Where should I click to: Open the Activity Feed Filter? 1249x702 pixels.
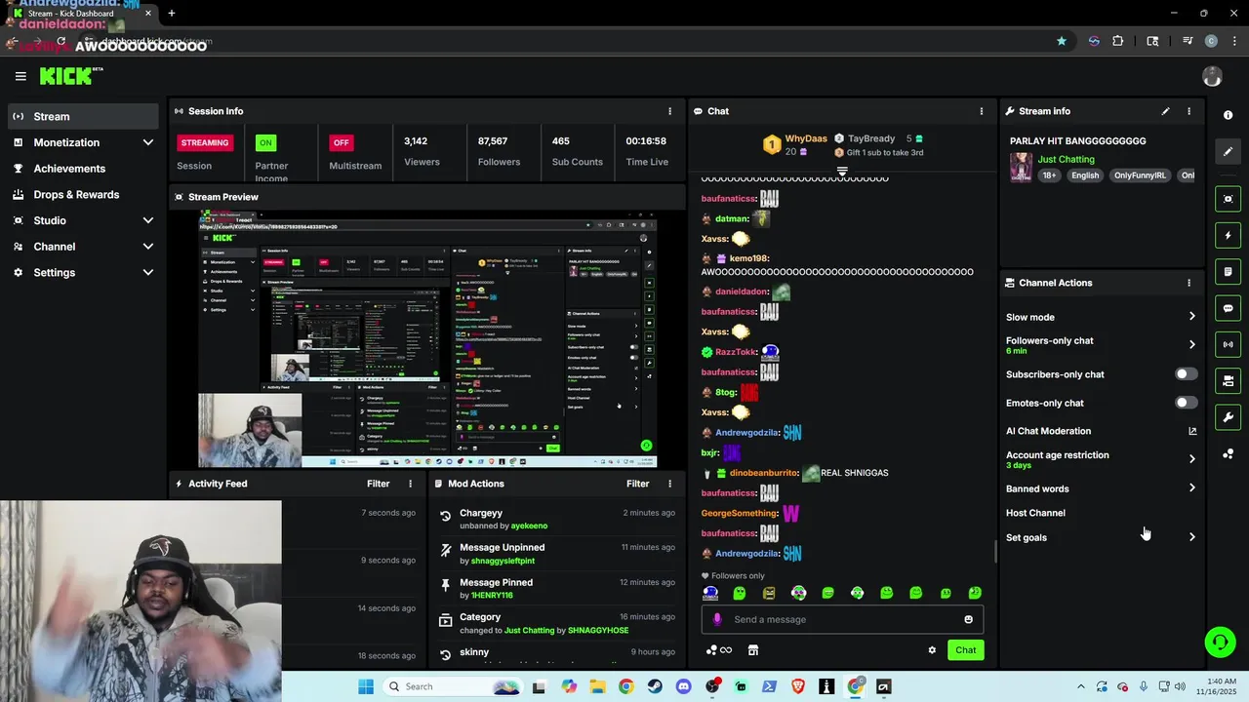click(379, 484)
